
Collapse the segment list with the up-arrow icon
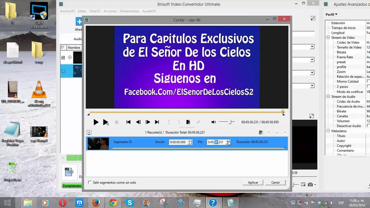(x=89, y=133)
